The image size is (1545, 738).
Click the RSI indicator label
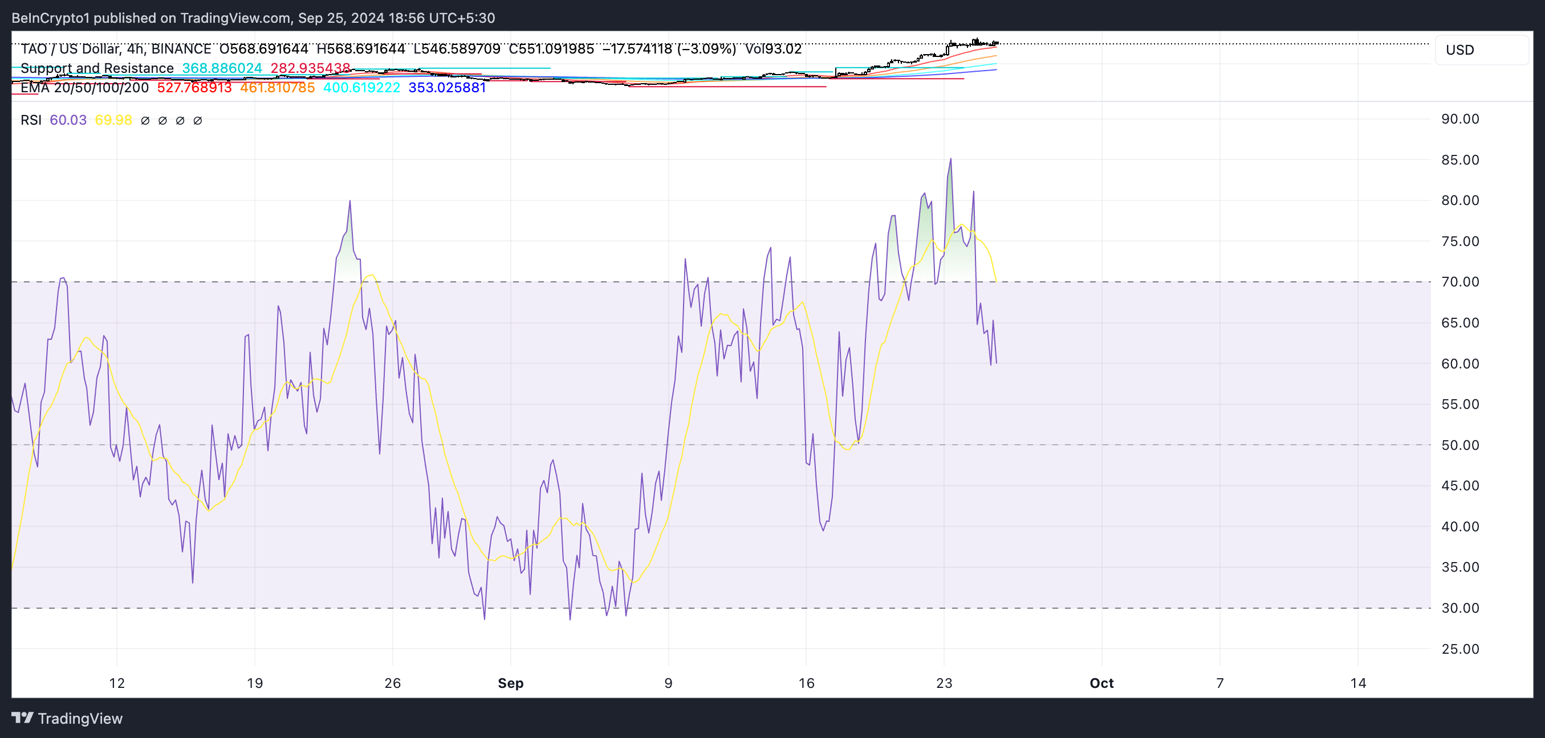31,120
